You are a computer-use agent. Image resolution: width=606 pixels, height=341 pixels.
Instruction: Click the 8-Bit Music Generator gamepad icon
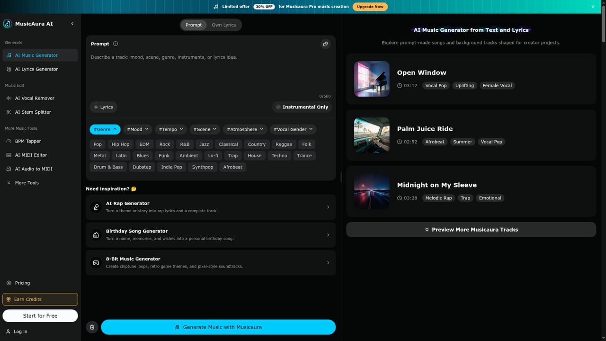[x=96, y=262]
